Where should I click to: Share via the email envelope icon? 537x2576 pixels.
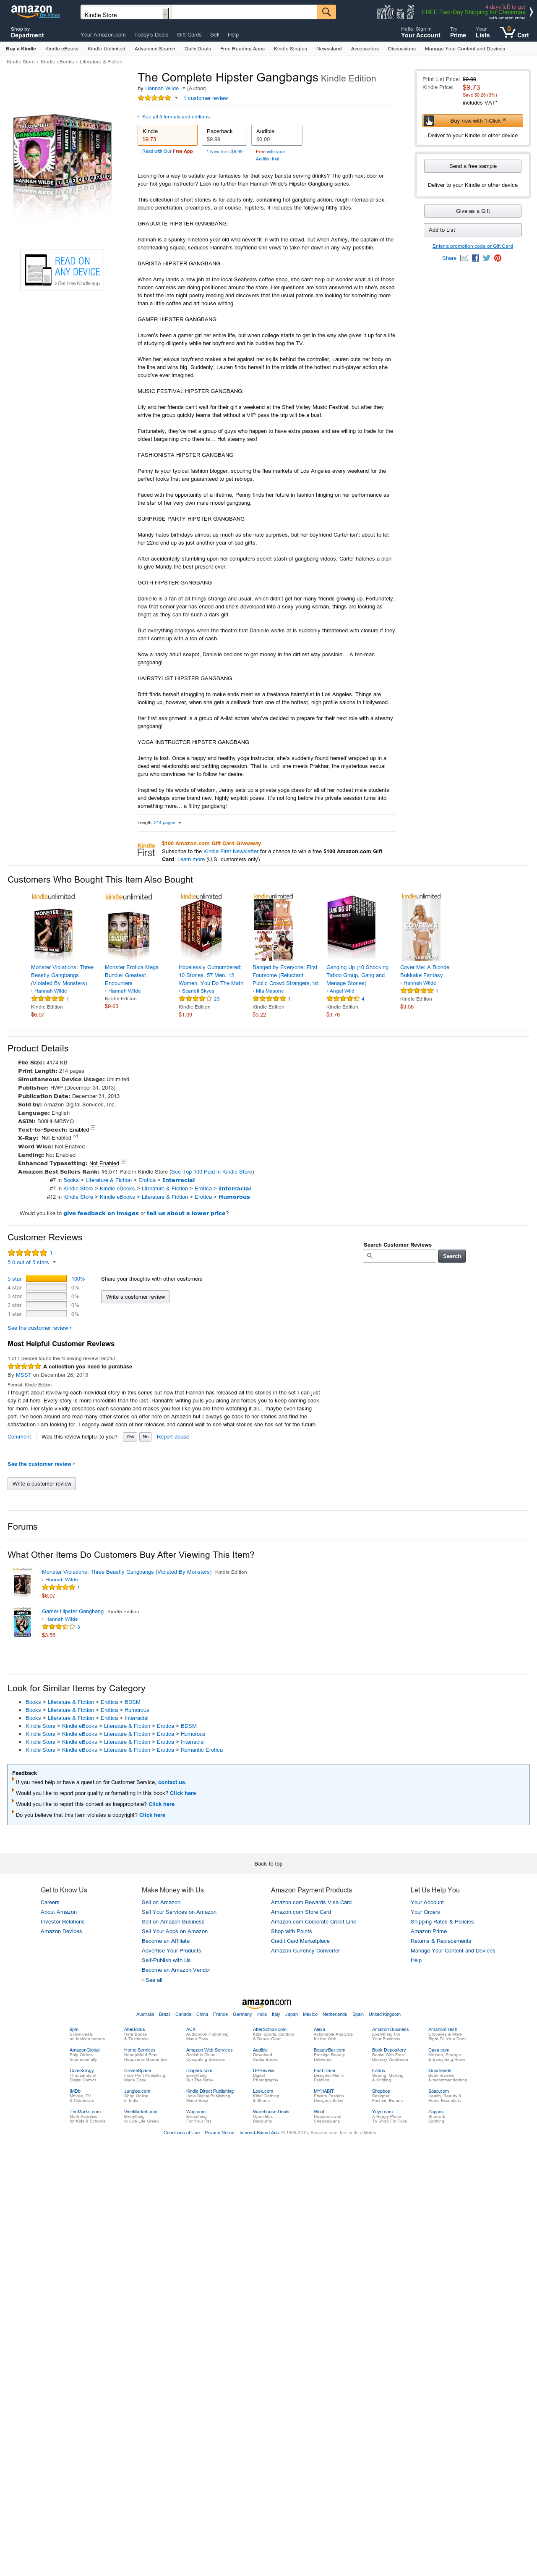[x=464, y=258]
